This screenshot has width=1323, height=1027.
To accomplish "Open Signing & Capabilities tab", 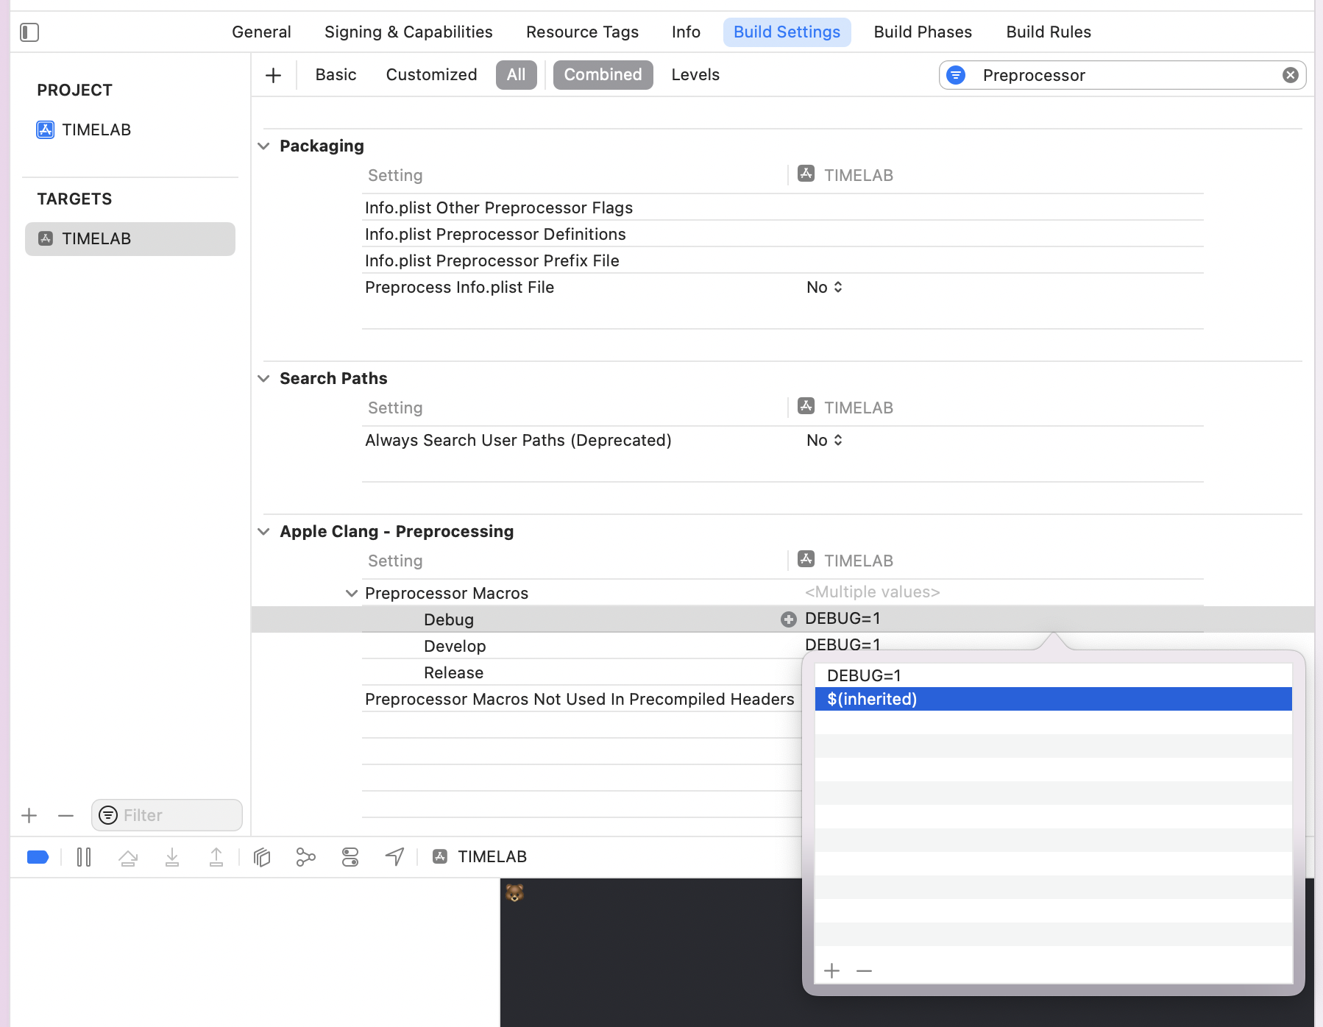I will (x=408, y=32).
